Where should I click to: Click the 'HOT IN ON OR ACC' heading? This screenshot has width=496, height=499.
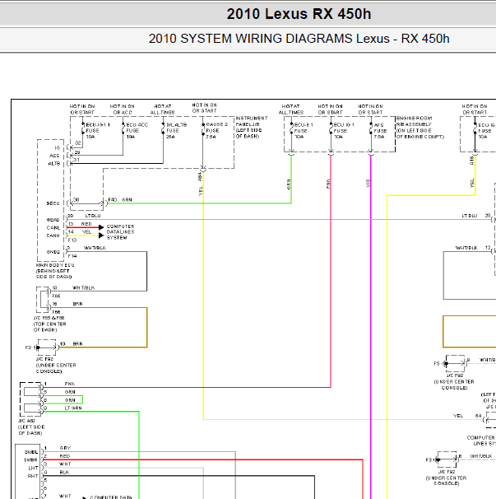(123, 110)
